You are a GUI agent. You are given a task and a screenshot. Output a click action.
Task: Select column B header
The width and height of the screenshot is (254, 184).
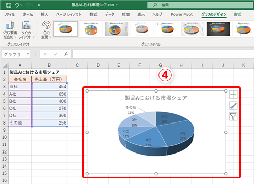tap(49, 65)
